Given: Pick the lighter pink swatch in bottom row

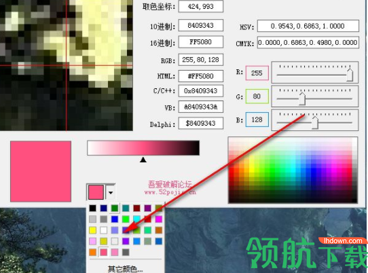Looking at the screenshot, I should 115,253.
